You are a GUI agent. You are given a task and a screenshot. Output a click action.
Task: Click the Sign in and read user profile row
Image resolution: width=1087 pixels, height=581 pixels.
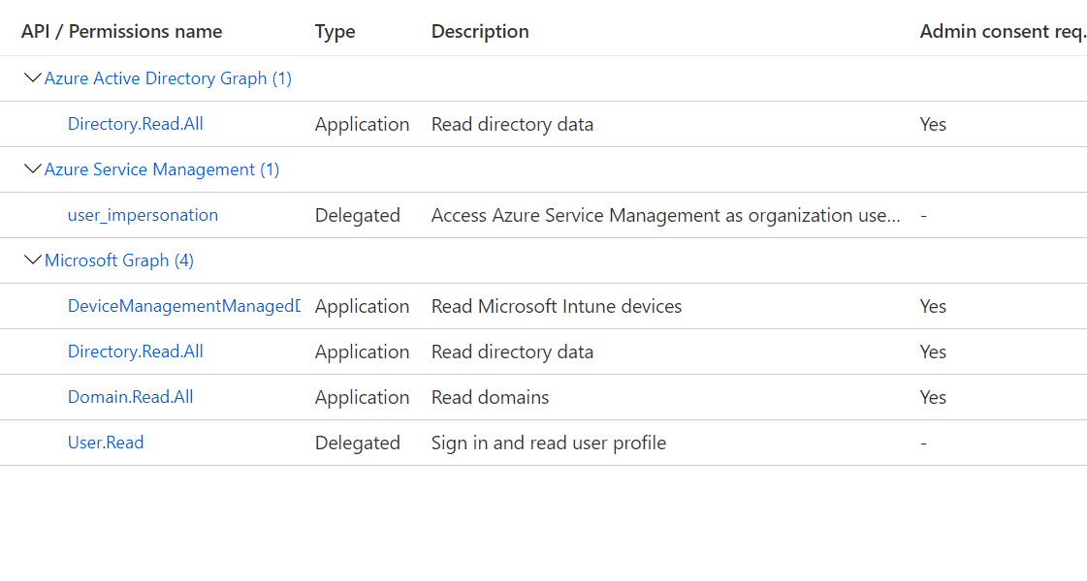(x=548, y=442)
